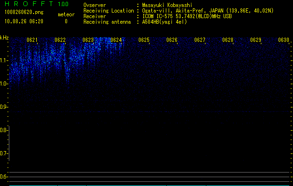
Task: Click the Receiving antenna label
Action: [x=107, y=22]
